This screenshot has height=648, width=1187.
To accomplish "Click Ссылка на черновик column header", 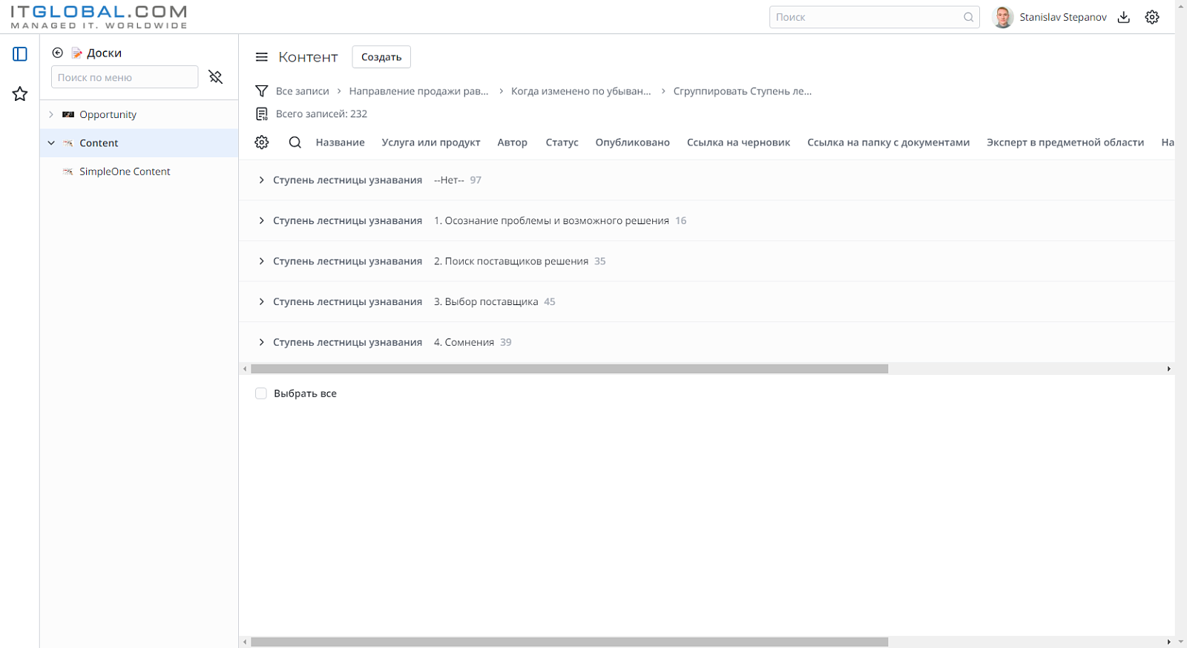I will tap(738, 143).
